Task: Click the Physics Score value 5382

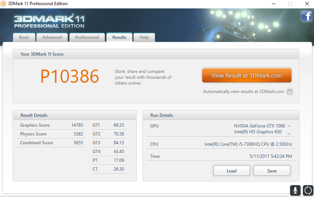Action: [78, 134]
